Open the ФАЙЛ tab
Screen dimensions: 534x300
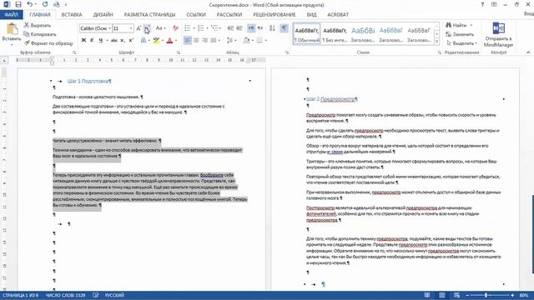click(11, 15)
